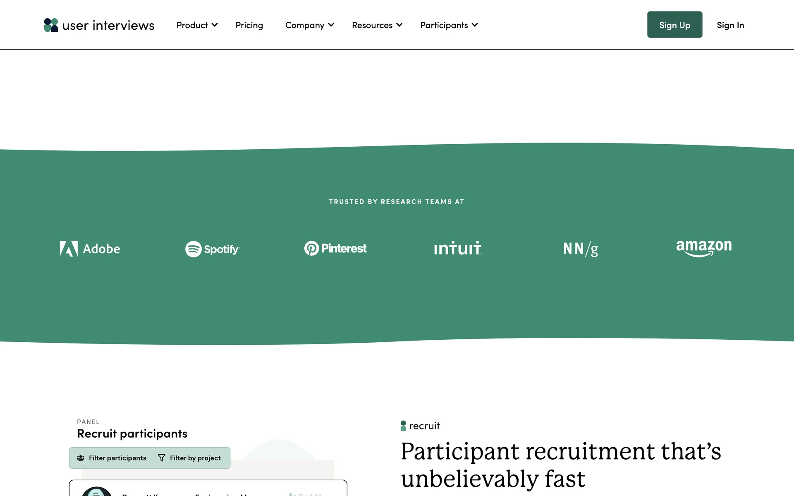794x496 pixels.
Task: Click the Filter participants people icon
Action: click(x=81, y=458)
